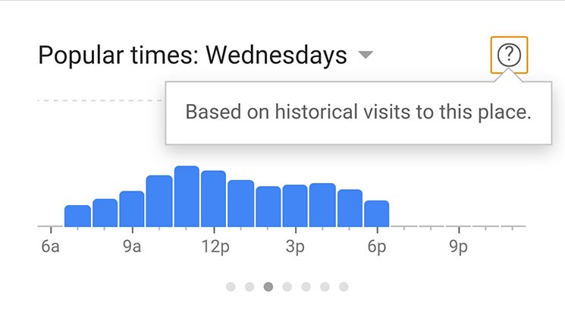Screen dimensions: 565x319
Task: Go to the second day pagination dot
Action: (250, 287)
